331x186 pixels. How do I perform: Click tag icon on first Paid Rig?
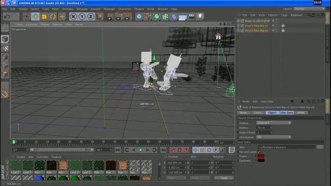283,25
